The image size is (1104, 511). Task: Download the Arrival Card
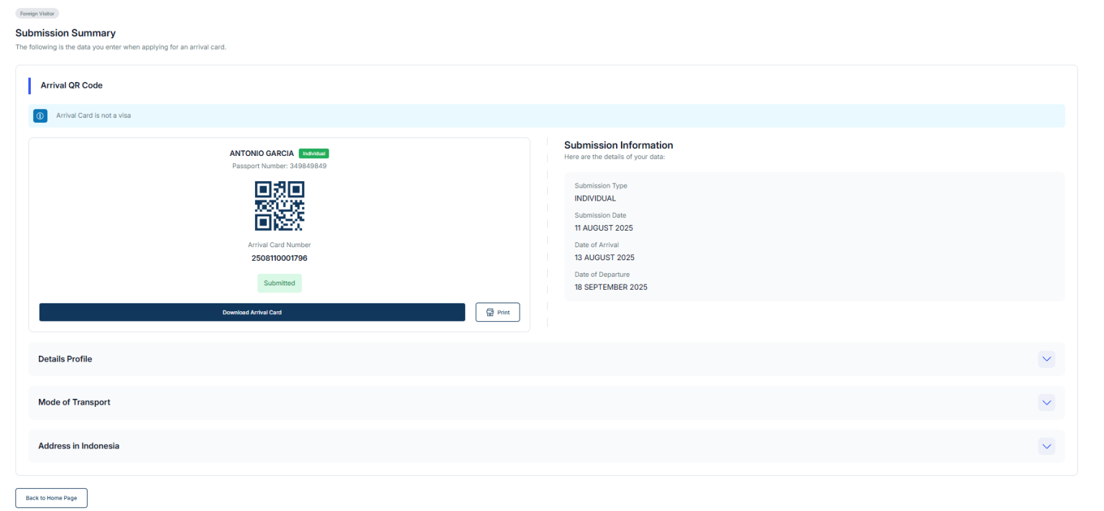pyautogui.click(x=252, y=313)
